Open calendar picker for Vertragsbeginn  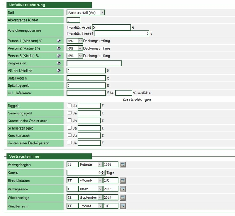(123, 165)
